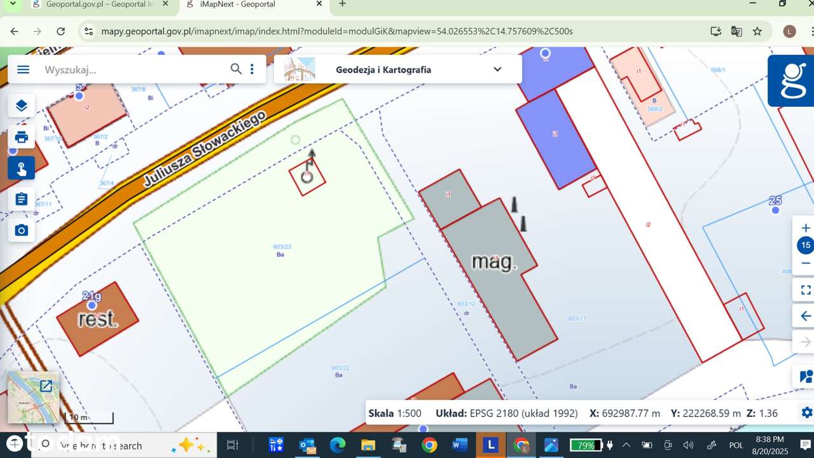The image size is (814, 458).
Task: Open Outlook from the taskbar
Action: click(x=307, y=445)
